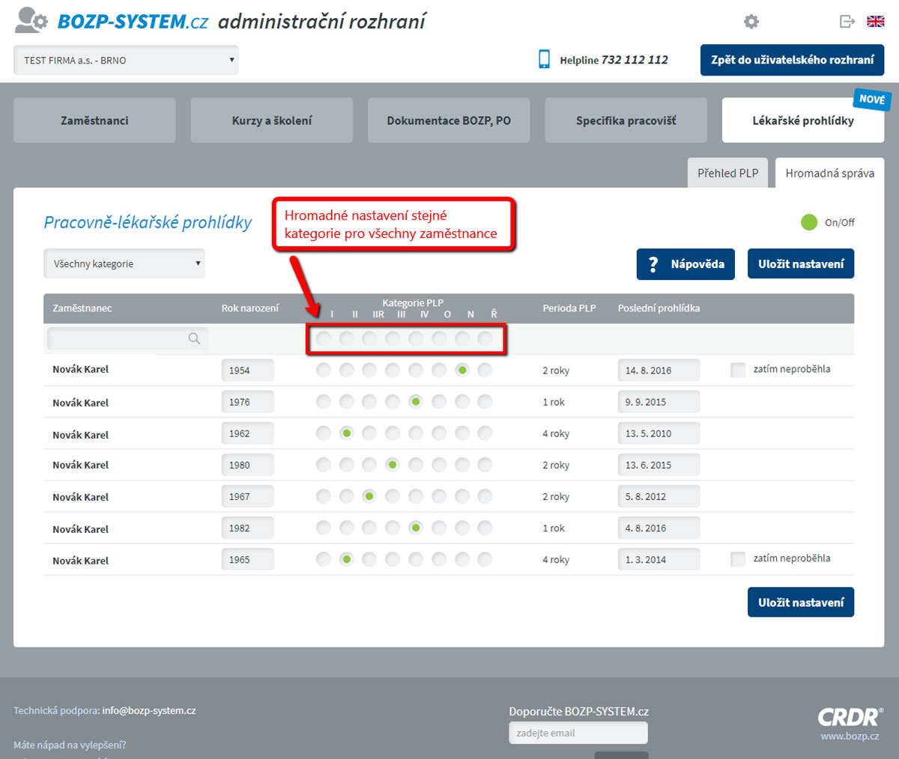Open Specifika pracovišť tab
Viewport: 899px width, 759px height.
click(626, 121)
